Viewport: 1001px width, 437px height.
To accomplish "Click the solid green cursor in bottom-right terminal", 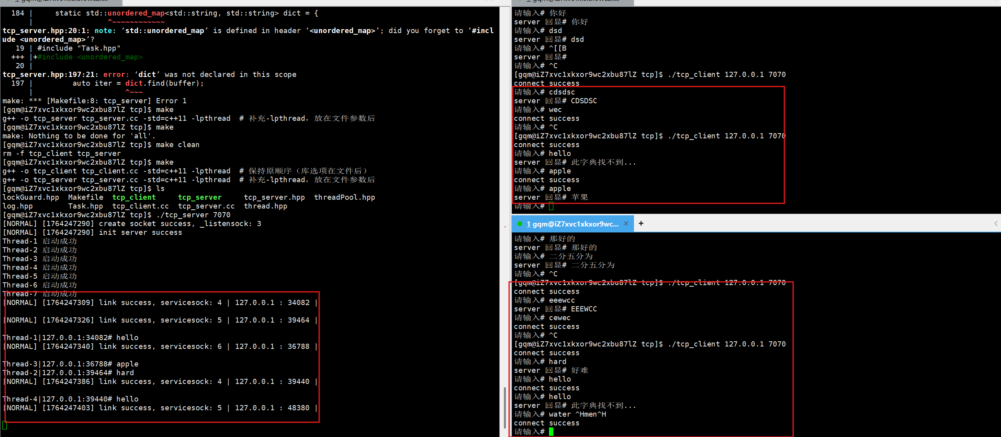I will click(551, 432).
